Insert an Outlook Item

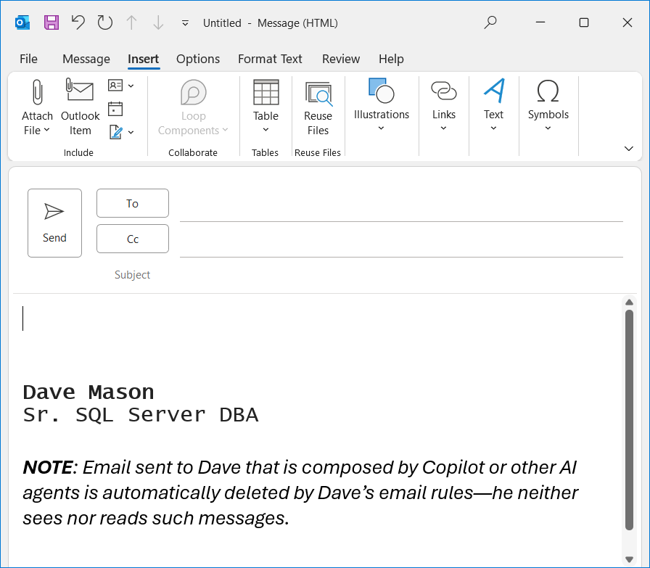click(80, 107)
